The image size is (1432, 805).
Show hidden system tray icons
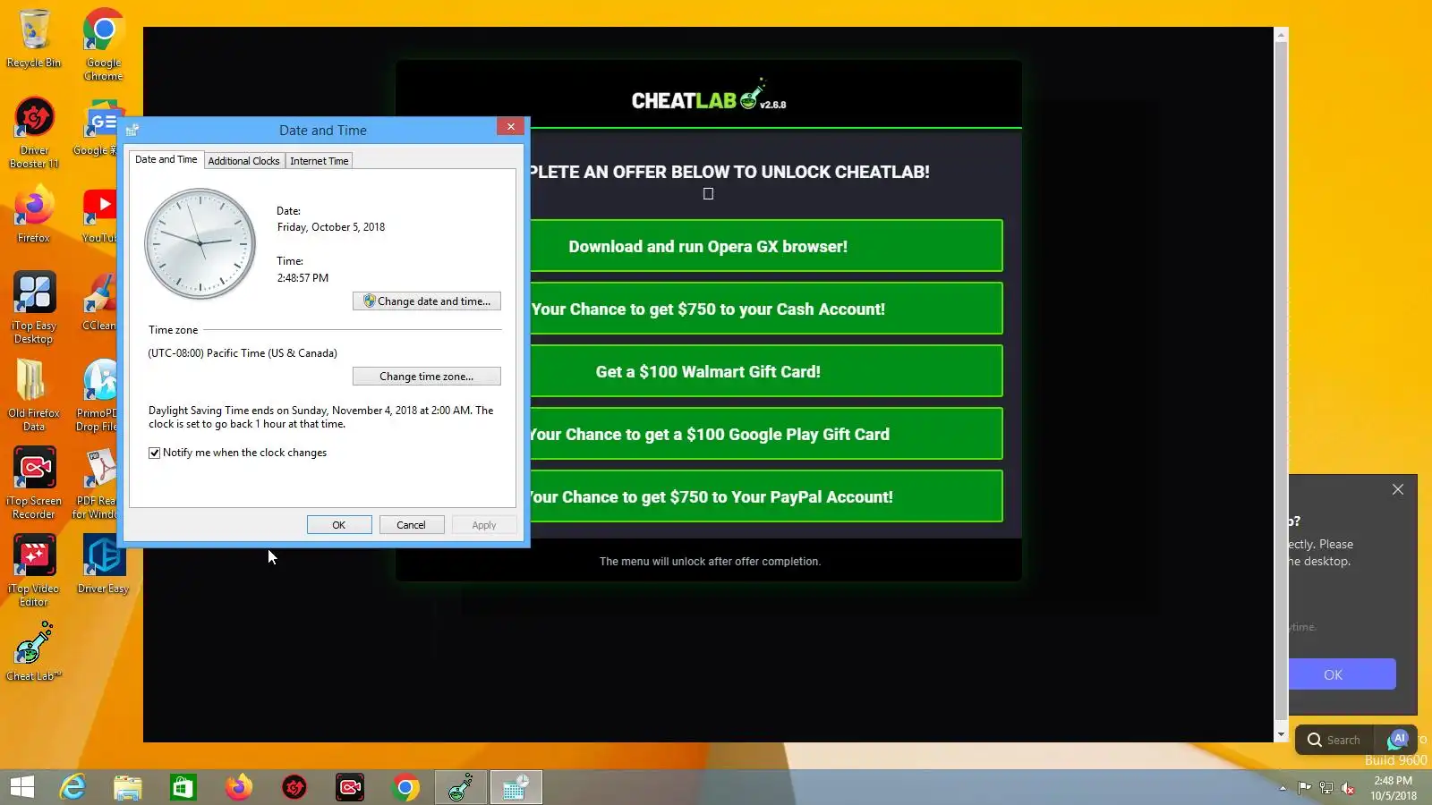1283,788
